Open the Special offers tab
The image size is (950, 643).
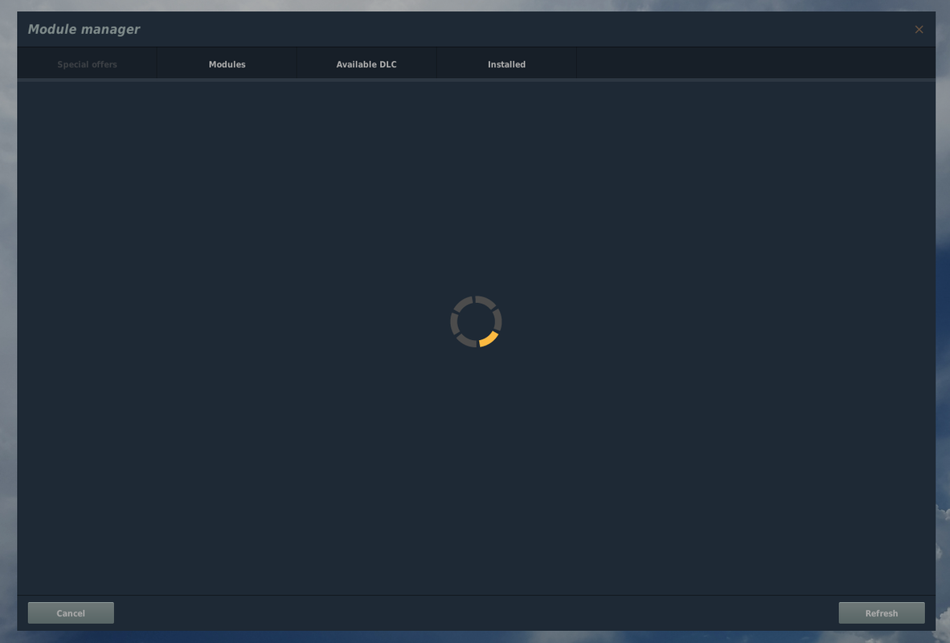point(88,64)
